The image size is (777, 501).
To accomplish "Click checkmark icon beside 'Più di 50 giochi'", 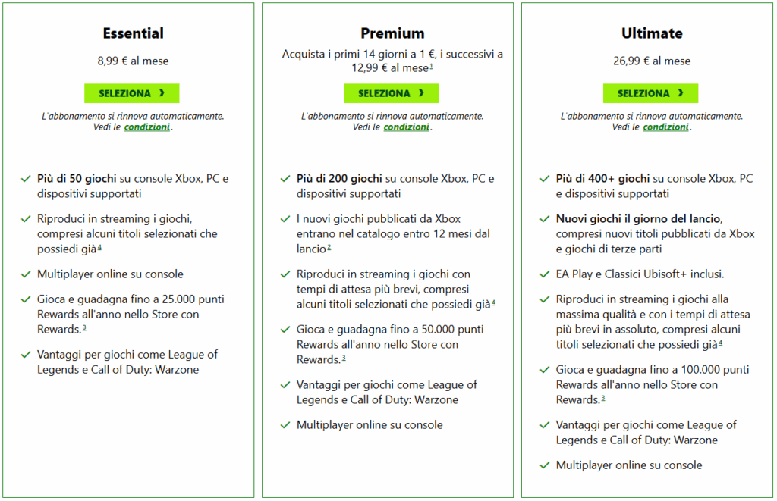I will pos(26,180).
